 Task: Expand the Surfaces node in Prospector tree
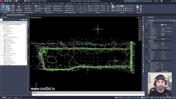coord(3,30)
